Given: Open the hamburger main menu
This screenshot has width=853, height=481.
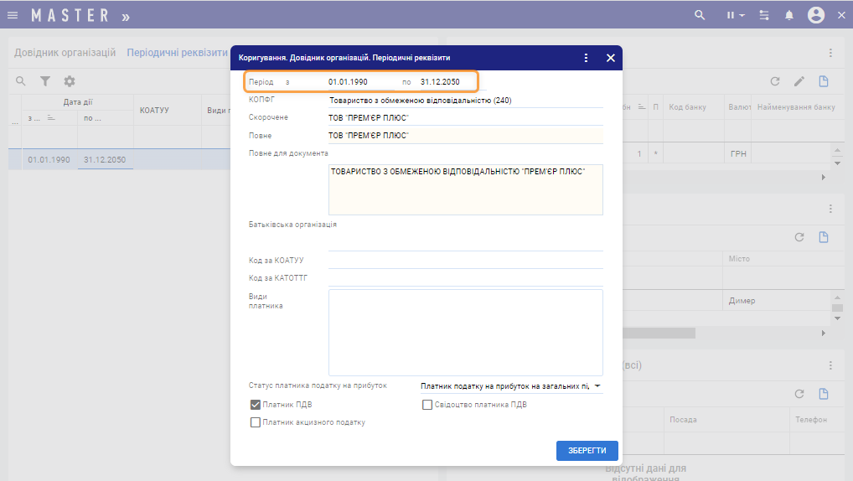Looking at the screenshot, I should pyautogui.click(x=13, y=15).
